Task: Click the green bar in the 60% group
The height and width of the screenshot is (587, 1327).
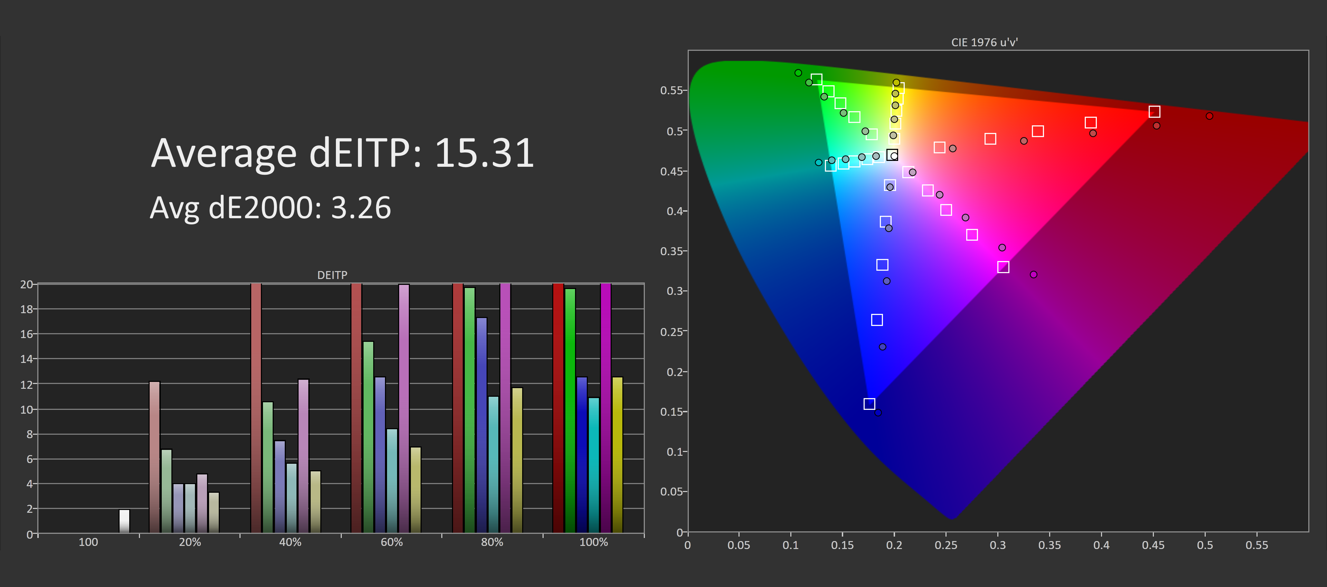Action: (368, 437)
